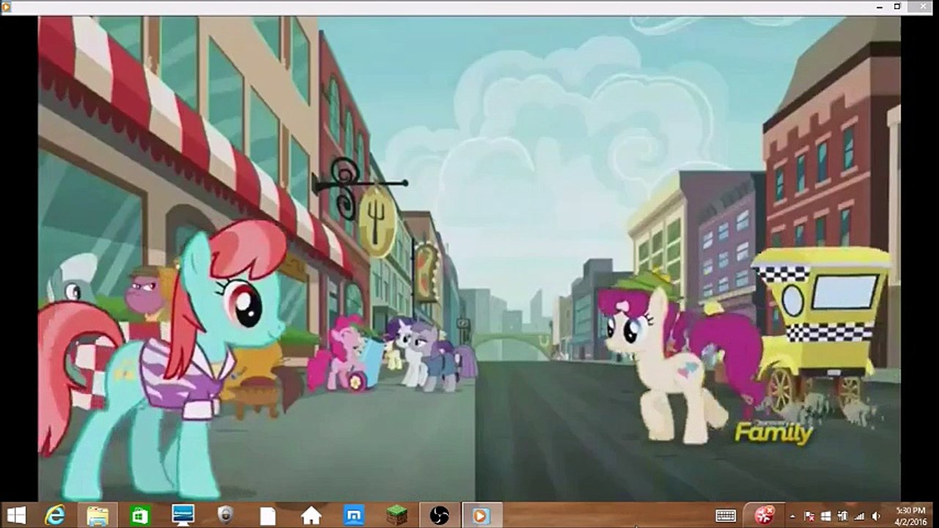Launch Minecraft grass block icon
Viewport: 939px width, 528px height.
tap(396, 516)
